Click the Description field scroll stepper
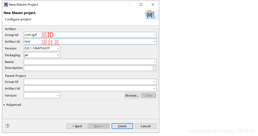The height and width of the screenshot is (136, 258). click(154, 68)
